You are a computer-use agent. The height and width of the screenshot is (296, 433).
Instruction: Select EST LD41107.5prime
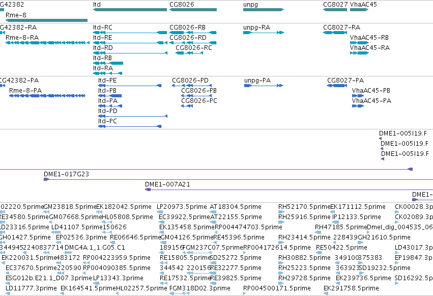[x=77, y=227]
